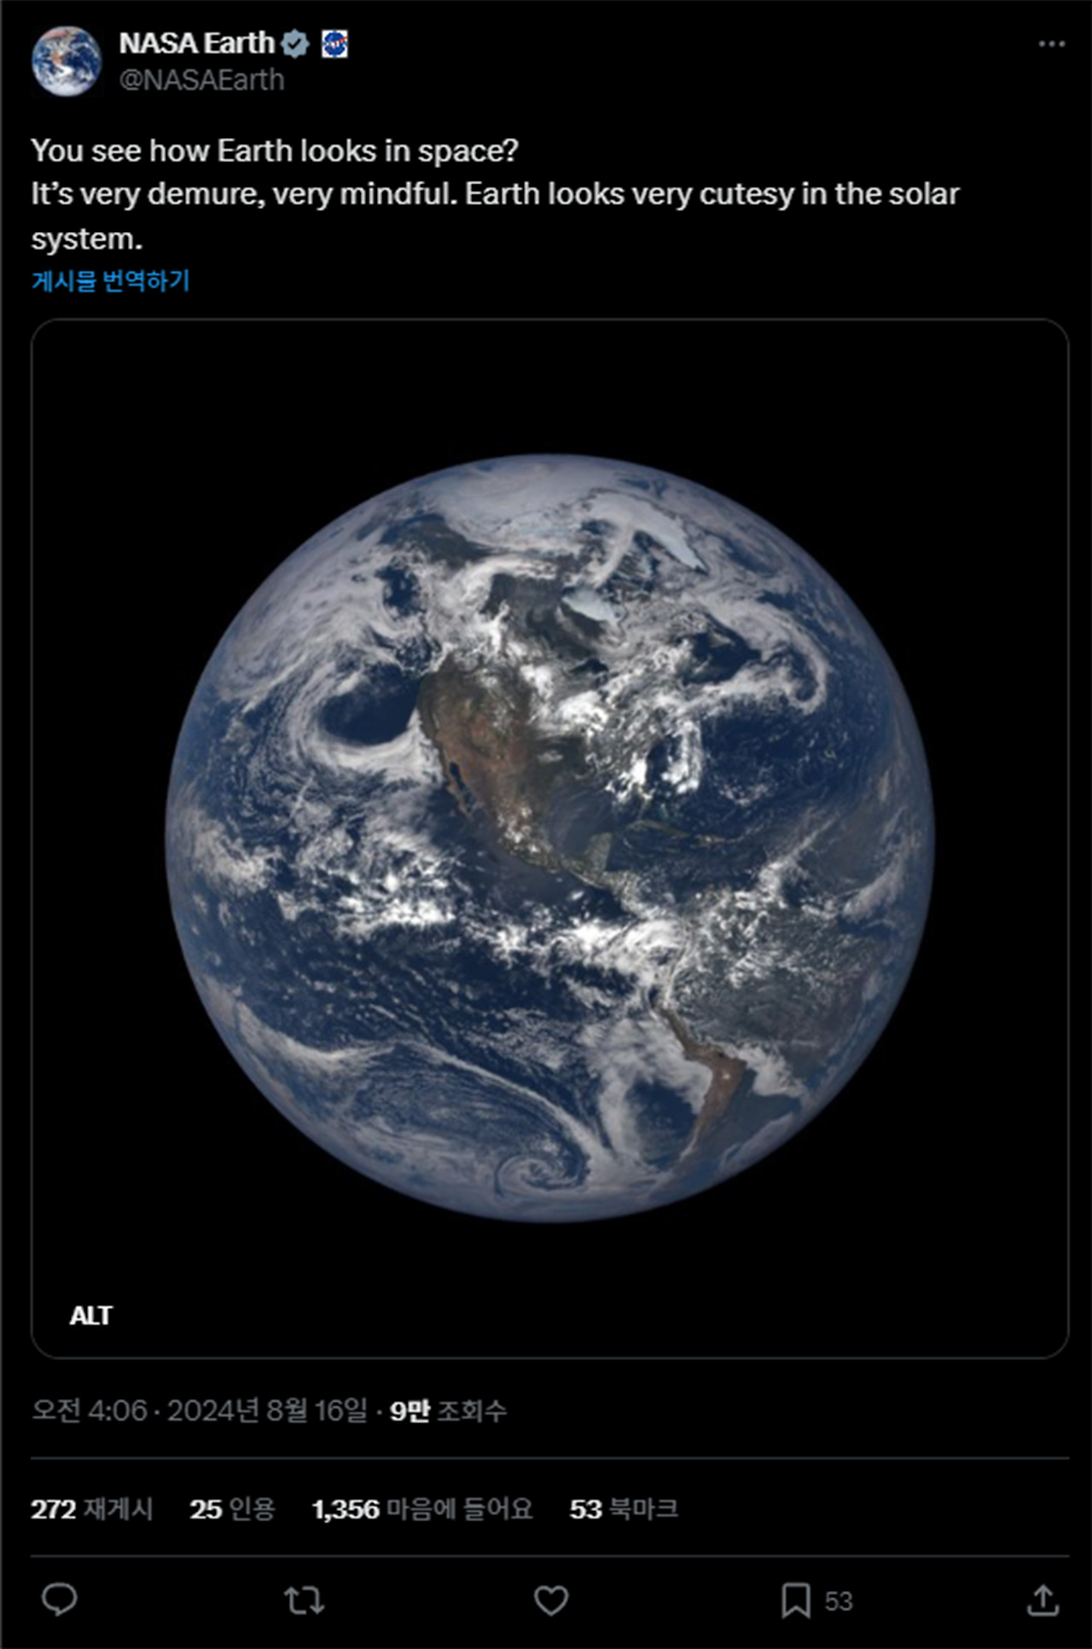This screenshot has height=1649, width=1092.
Task: Click the 9만 조회수 view count
Action: (x=448, y=1410)
